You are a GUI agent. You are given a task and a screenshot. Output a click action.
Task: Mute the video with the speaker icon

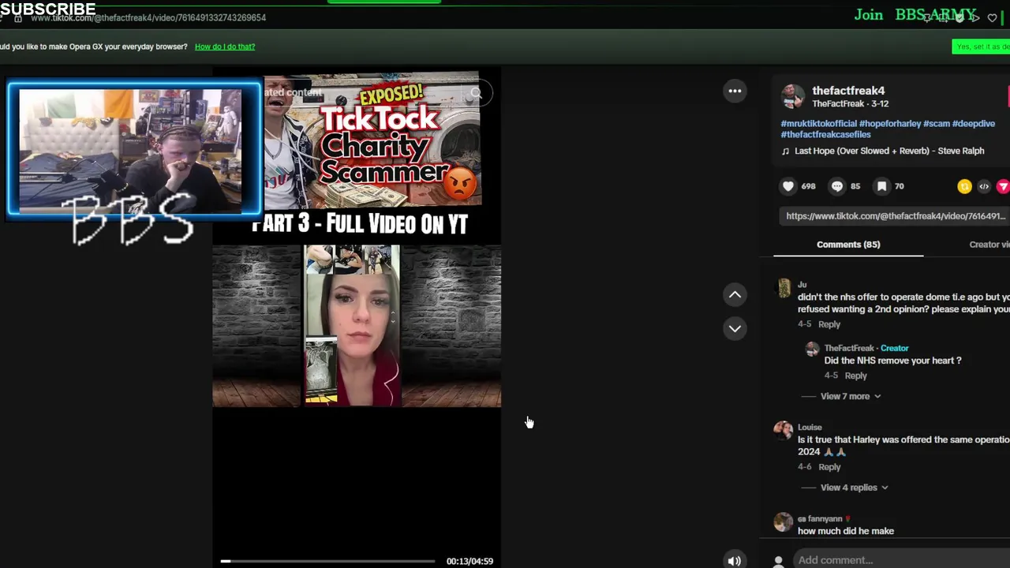[x=734, y=561]
